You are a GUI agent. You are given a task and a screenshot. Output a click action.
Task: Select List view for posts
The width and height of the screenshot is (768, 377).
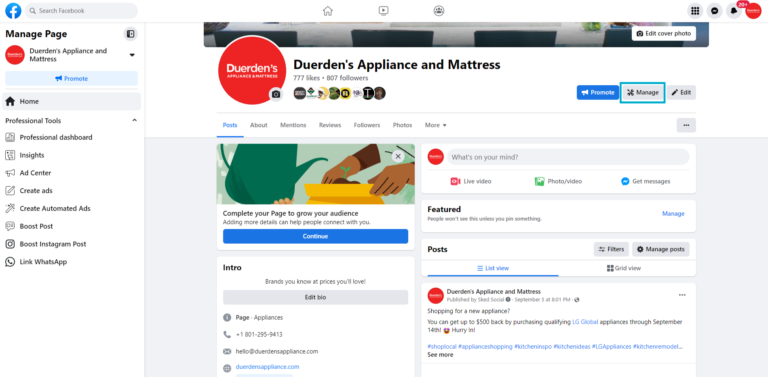493,268
